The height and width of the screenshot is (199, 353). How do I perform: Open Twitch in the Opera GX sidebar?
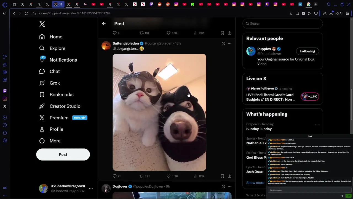pyautogui.click(x=5, y=91)
